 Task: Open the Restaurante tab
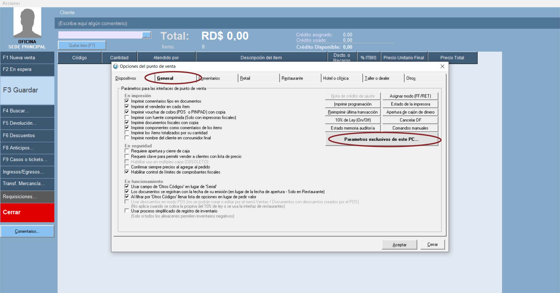pos(292,78)
